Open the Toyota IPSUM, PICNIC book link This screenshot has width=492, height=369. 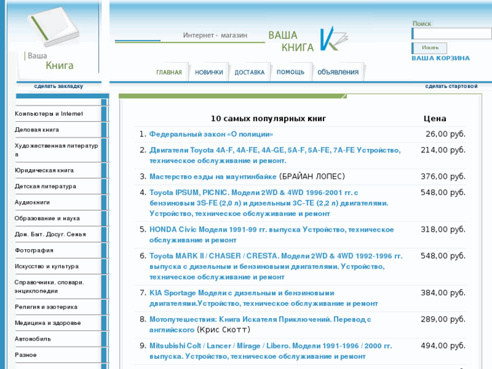[x=269, y=203]
